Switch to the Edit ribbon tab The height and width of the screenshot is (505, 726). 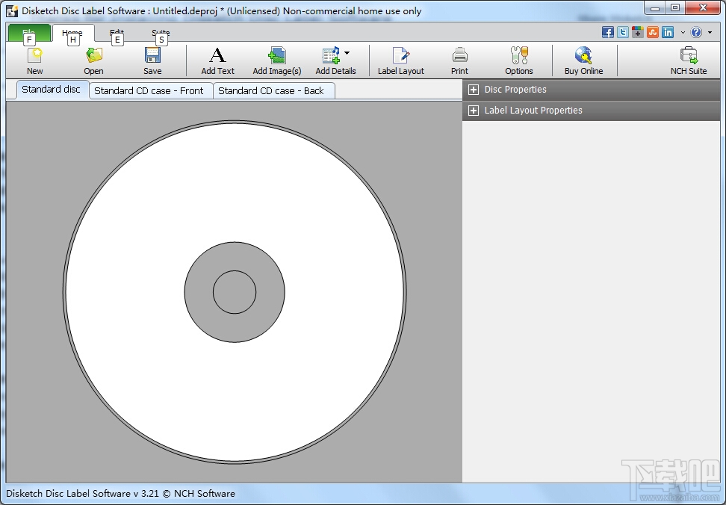(117, 34)
